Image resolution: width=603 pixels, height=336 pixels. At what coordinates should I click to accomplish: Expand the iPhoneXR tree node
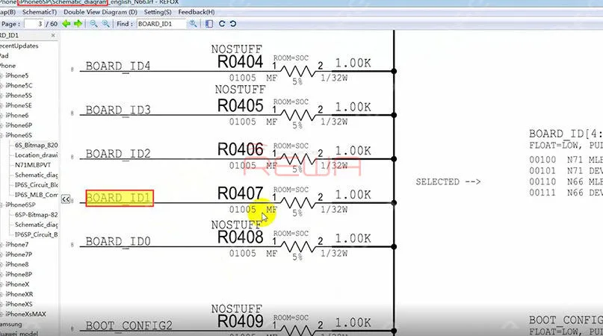tap(1, 294)
